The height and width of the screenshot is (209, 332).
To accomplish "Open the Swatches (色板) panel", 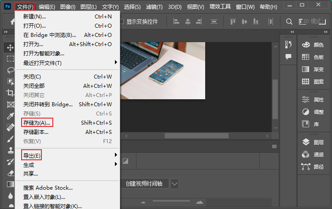I will pyautogui.click(x=314, y=57).
